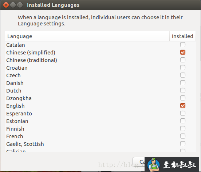Viewport: 201px width, 172px height.
Task: Enable the Danish installed checkbox
Action: [183, 83]
